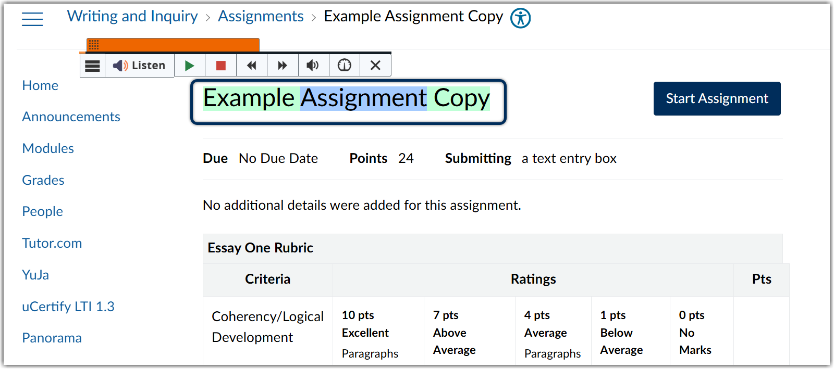
Task: Select the 7 pts Above Average rating
Action: [470, 331]
